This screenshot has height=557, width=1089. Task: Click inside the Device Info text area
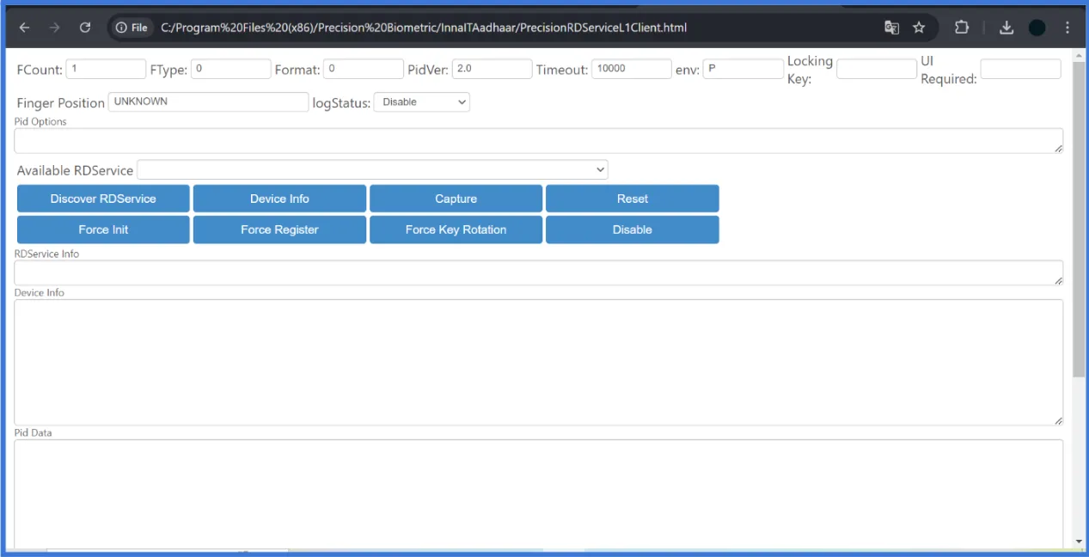click(538, 362)
